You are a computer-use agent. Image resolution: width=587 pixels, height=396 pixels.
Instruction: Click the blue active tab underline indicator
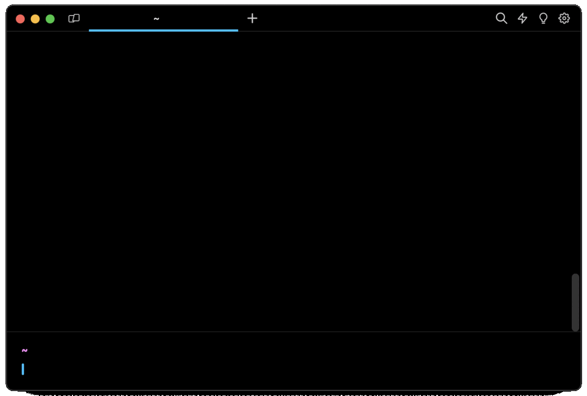[163, 30]
